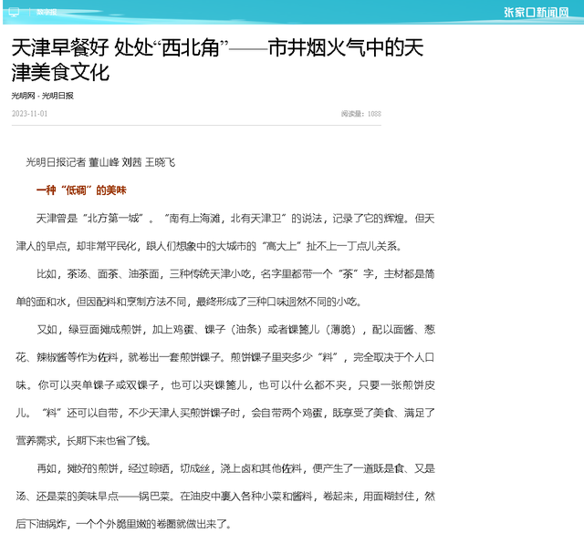Click the paragraph starting 再如，摊好的煎饼

coord(225,497)
